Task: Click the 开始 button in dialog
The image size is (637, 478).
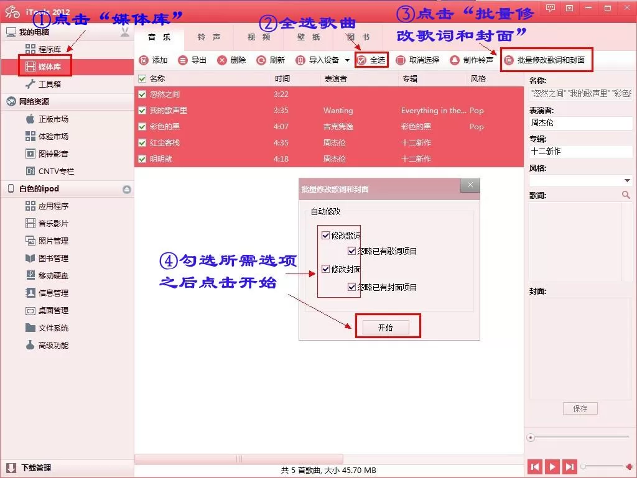Action: coord(386,328)
